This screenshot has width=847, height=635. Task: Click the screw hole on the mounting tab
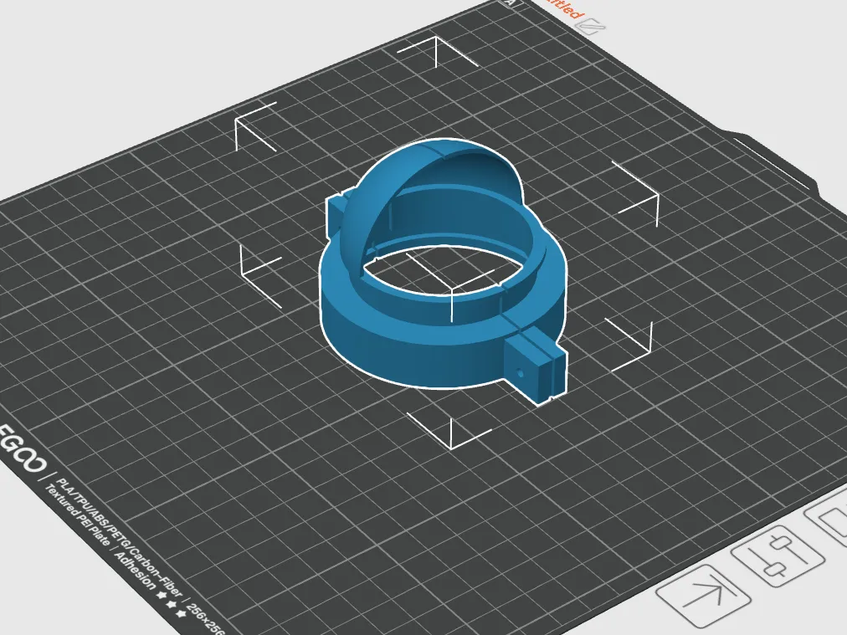click(x=520, y=372)
